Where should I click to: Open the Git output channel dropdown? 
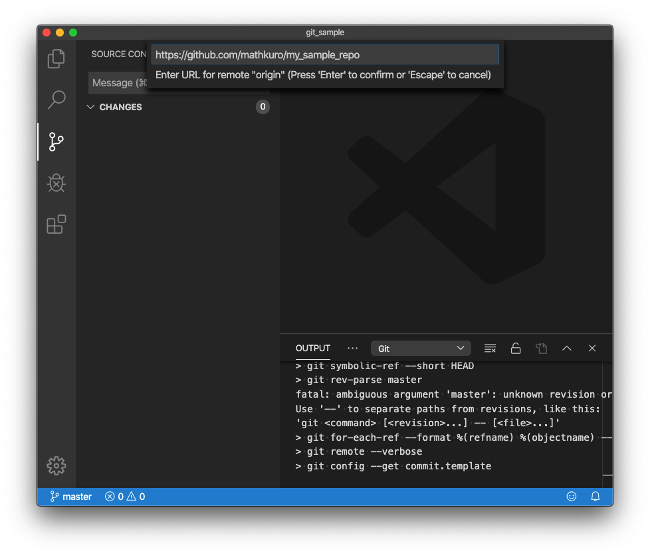(421, 349)
